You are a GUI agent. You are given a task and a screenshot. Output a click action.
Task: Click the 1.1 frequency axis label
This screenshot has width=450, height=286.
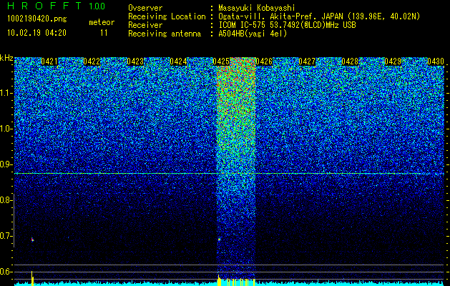(6, 93)
